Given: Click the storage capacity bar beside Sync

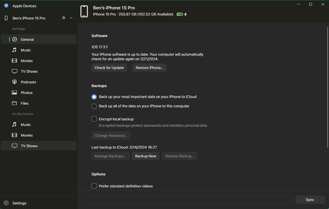Looking at the screenshot, I should pyautogui.click(x=189, y=200).
